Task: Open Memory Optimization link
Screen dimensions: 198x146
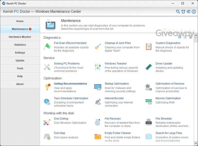Action: [168, 98]
